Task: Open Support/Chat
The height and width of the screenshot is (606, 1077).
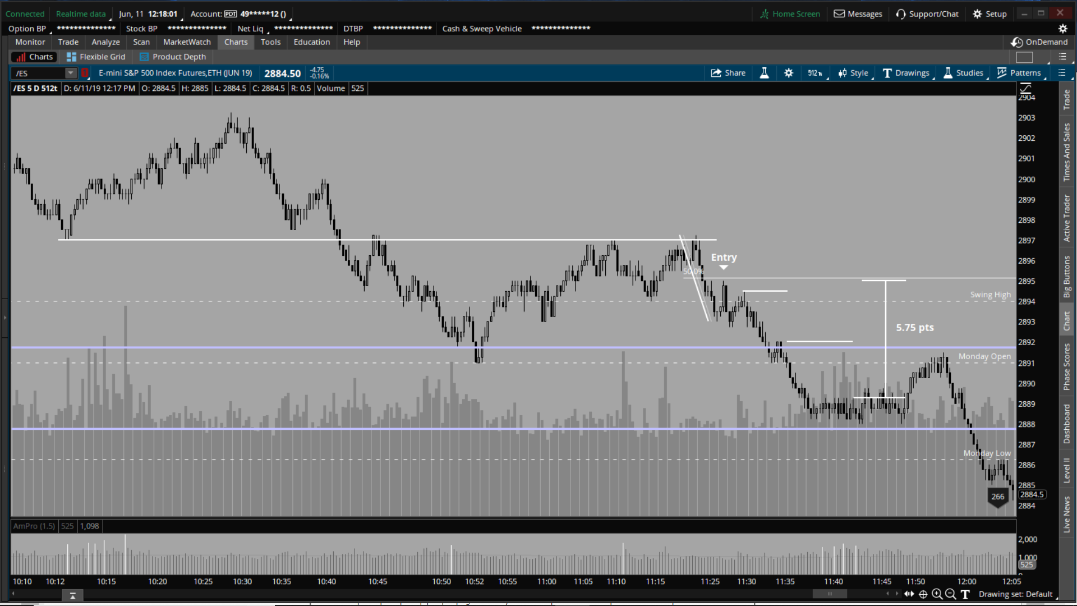Action: (x=927, y=14)
